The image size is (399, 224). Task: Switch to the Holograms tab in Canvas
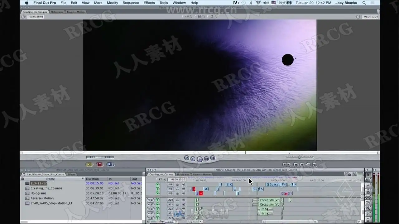pos(57,12)
